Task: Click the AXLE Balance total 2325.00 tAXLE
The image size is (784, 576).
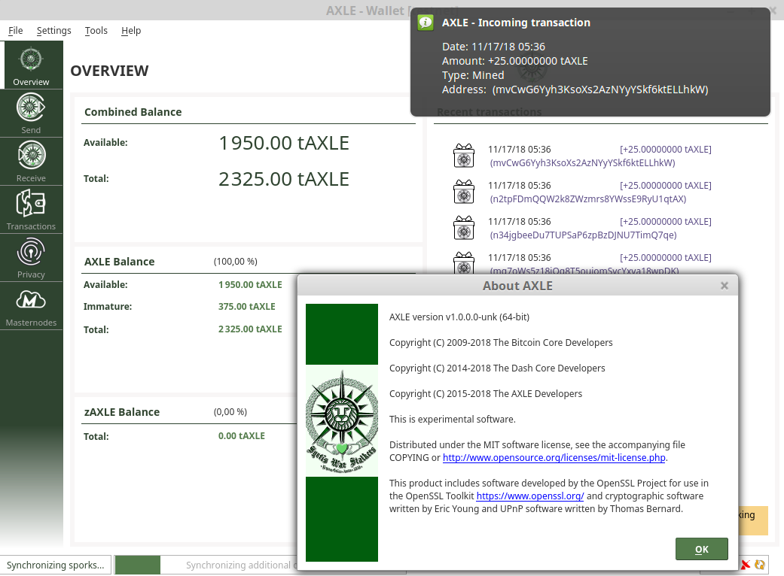Action: (250, 329)
